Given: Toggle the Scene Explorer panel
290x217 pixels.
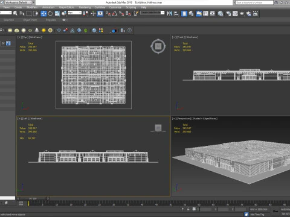Looking at the screenshot, I should (184, 13).
